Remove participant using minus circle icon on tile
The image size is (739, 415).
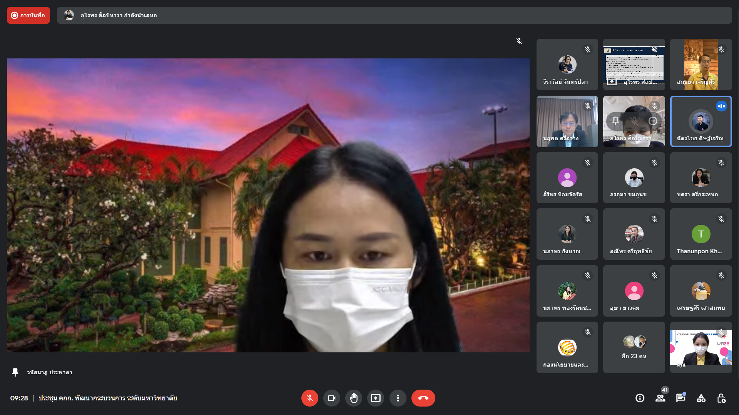click(x=653, y=121)
